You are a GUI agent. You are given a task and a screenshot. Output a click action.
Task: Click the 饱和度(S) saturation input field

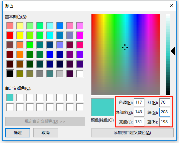coord(139,112)
